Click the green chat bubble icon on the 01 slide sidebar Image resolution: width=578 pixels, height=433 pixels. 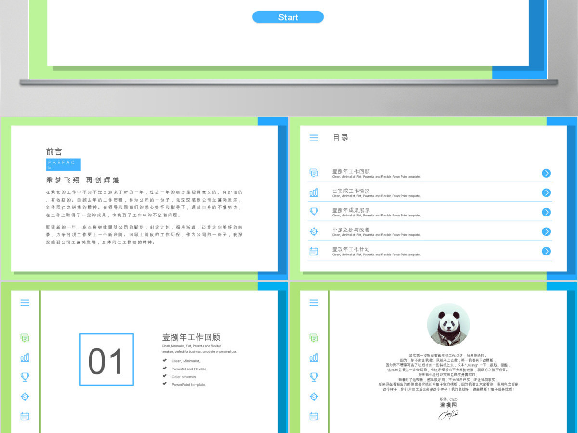pos(25,338)
